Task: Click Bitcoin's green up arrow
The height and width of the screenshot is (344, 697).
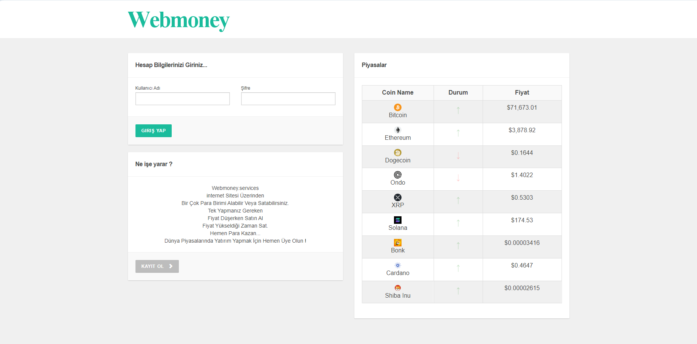Action: point(458,110)
